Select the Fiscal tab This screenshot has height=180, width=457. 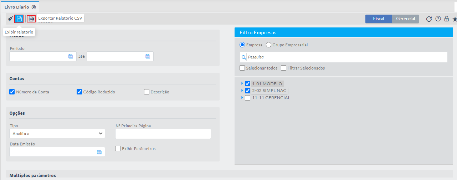pos(378,19)
